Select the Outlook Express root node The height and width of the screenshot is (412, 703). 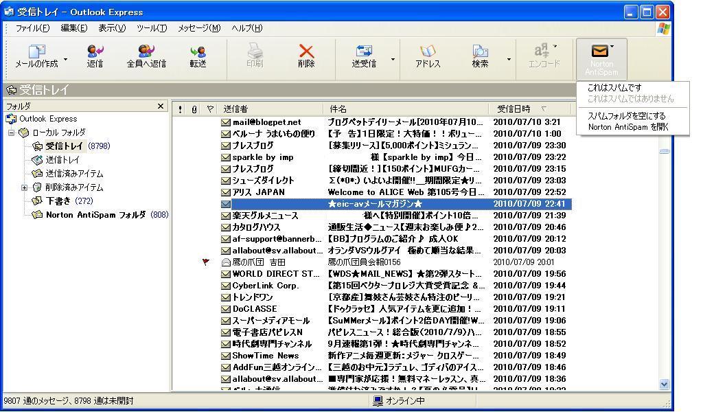pyautogui.click(x=47, y=119)
